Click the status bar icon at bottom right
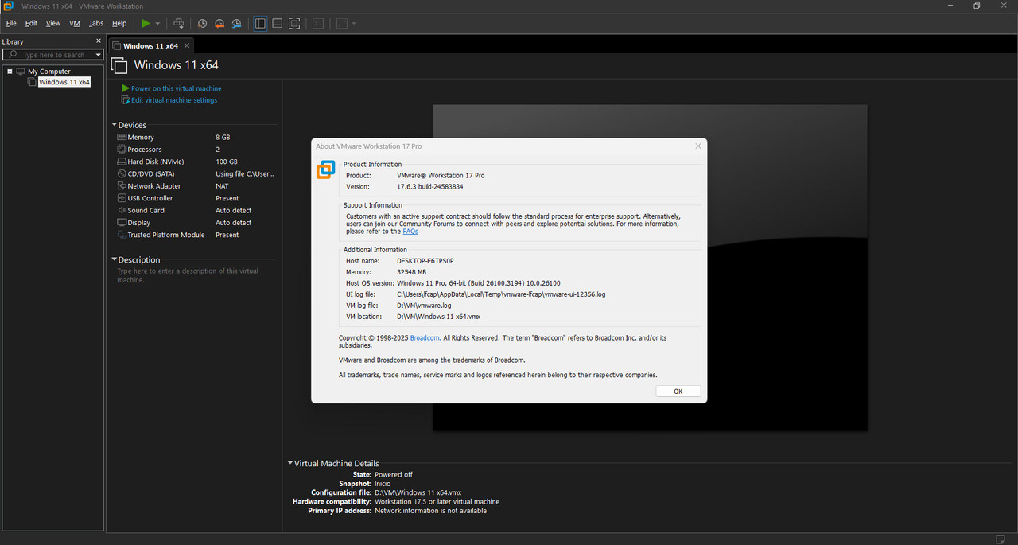The image size is (1018, 545). tap(1001, 539)
